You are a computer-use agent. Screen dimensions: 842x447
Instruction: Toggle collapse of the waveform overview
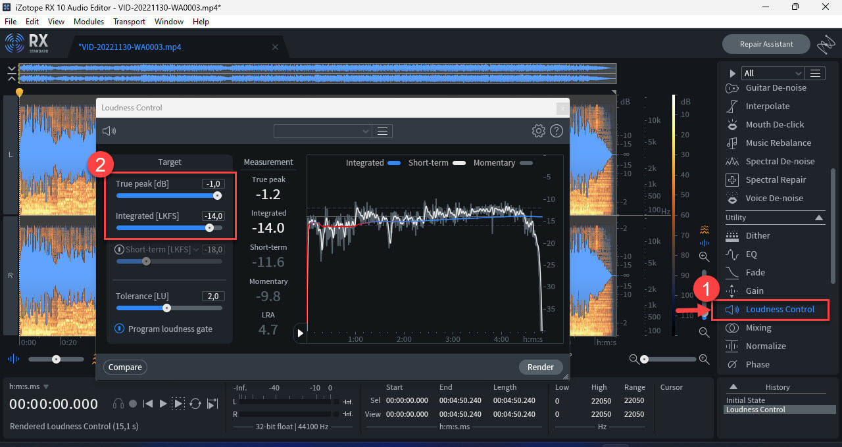11,72
